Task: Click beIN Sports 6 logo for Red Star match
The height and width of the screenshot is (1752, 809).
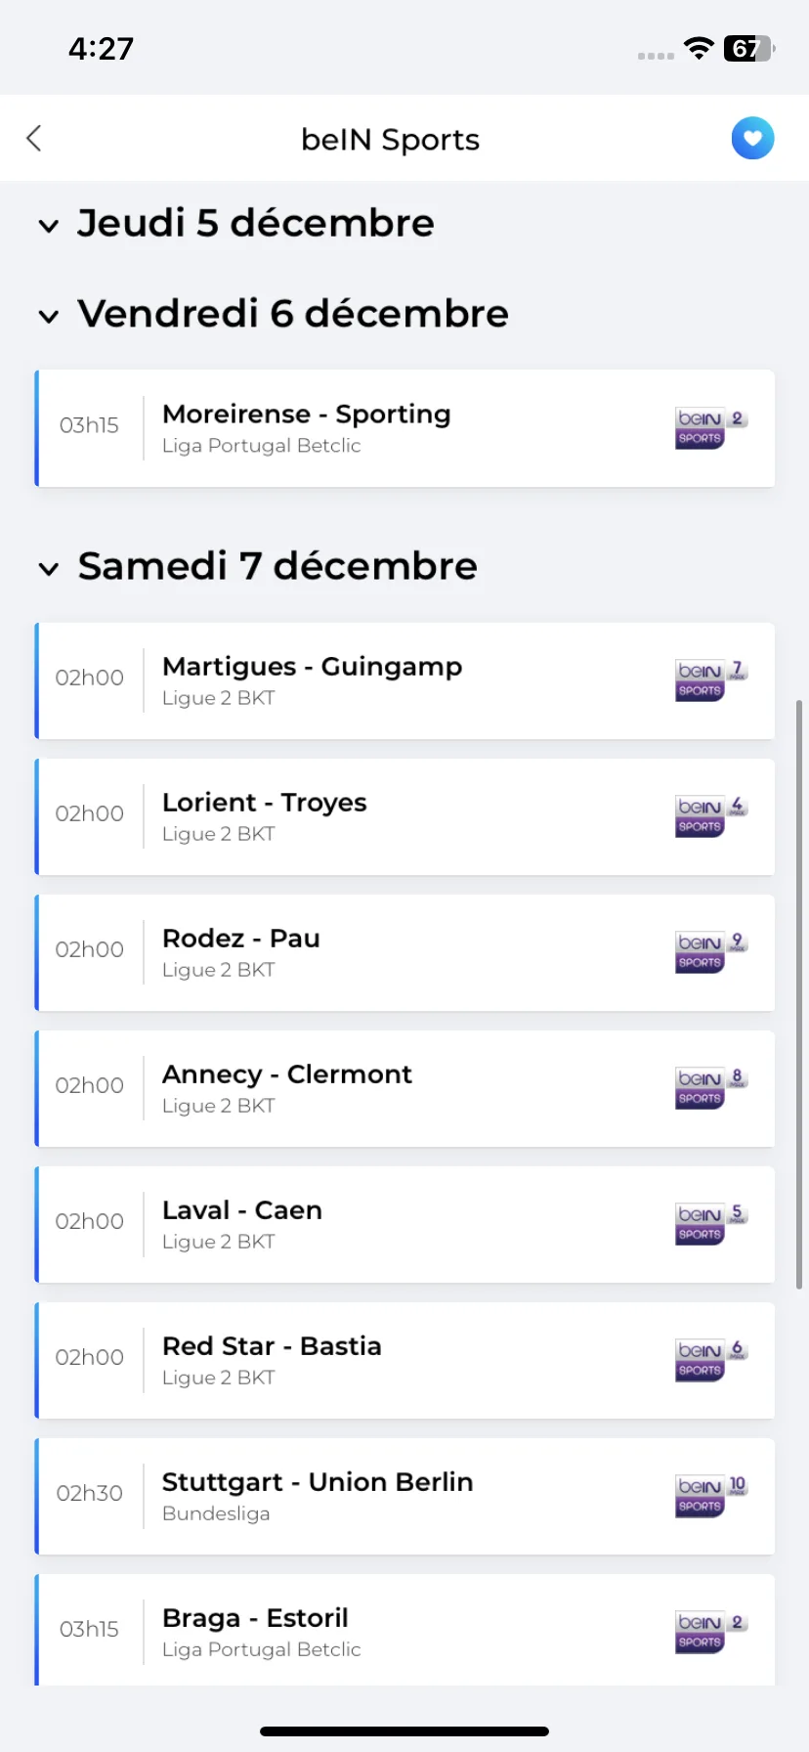Action: coord(711,1360)
